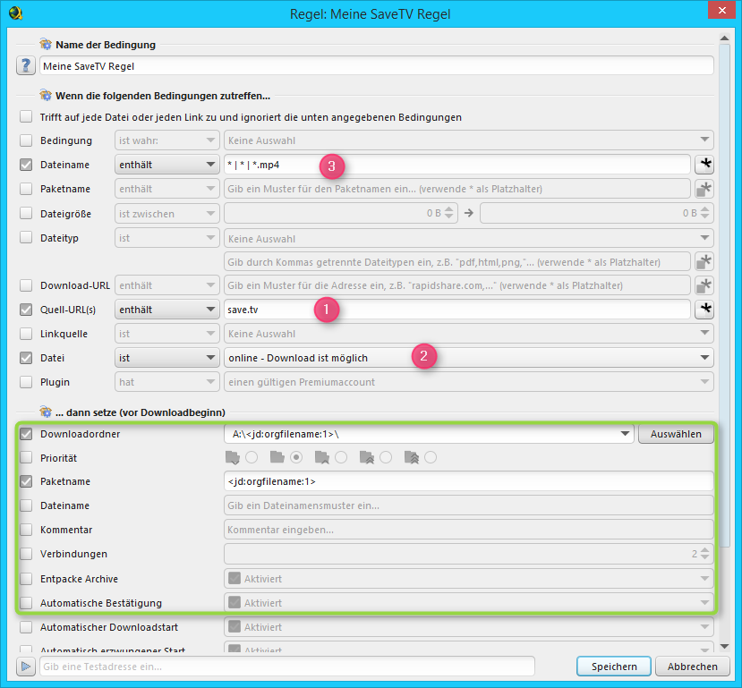This screenshot has height=688, width=742.
Task: Open the Downloadordner path dropdown arrow
Action: click(x=624, y=434)
